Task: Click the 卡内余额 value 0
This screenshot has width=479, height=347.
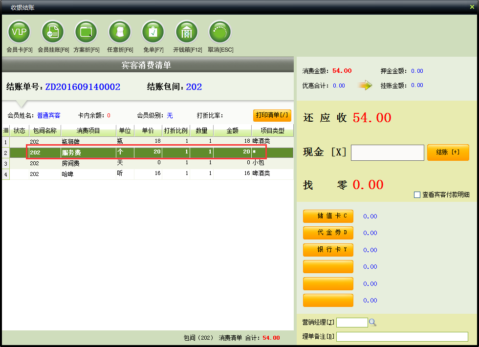Action: point(109,115)
